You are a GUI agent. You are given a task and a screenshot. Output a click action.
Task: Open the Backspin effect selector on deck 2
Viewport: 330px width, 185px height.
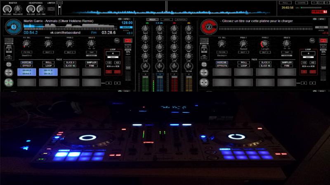pos(222,55)
